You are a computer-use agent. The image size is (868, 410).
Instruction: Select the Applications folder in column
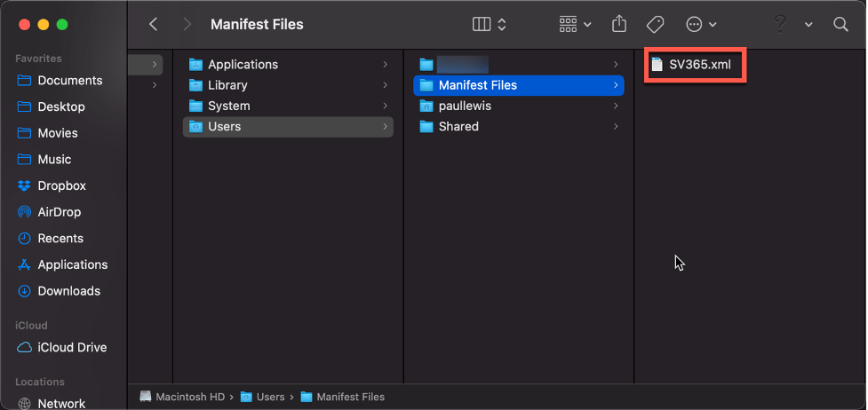[x=243, y=65]
